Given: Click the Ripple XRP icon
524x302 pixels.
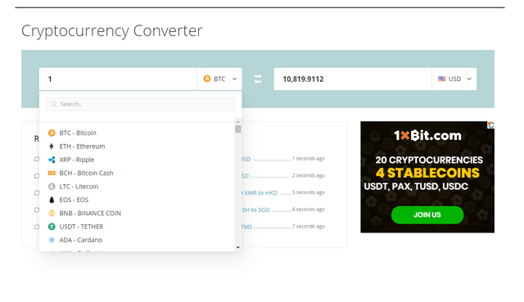Looking at the screenshot, I should [52, 160].
